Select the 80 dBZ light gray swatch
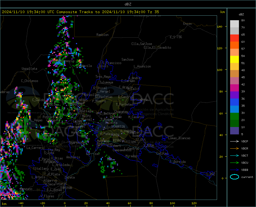This screenshot has width=256, height=207. pos(234,24)
